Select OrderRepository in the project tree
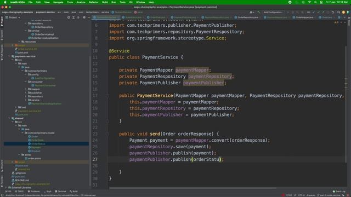Image resolution: width=351 pixels, height=197 pixels. click(44, 27)
